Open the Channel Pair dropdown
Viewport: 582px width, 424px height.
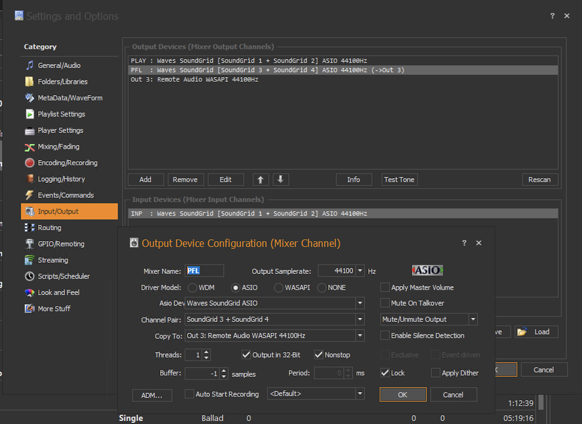point(360,320)
